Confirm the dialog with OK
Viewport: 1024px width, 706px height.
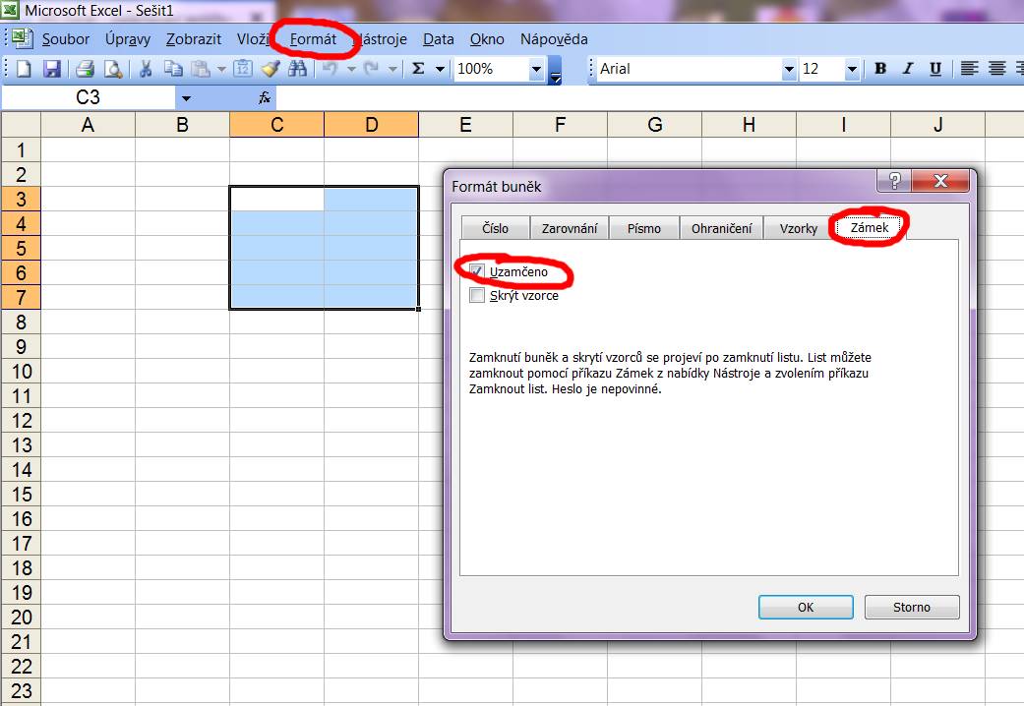click(806, 607)
